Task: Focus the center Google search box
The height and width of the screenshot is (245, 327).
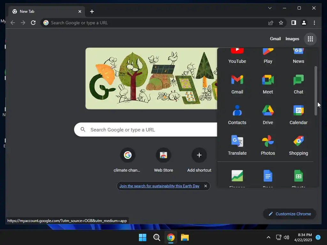Action: pyautogui.click(x=146, y=130)
